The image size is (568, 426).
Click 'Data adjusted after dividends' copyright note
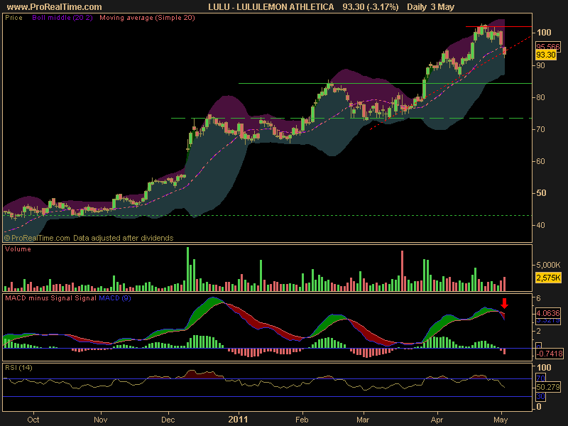pos(123,238)
